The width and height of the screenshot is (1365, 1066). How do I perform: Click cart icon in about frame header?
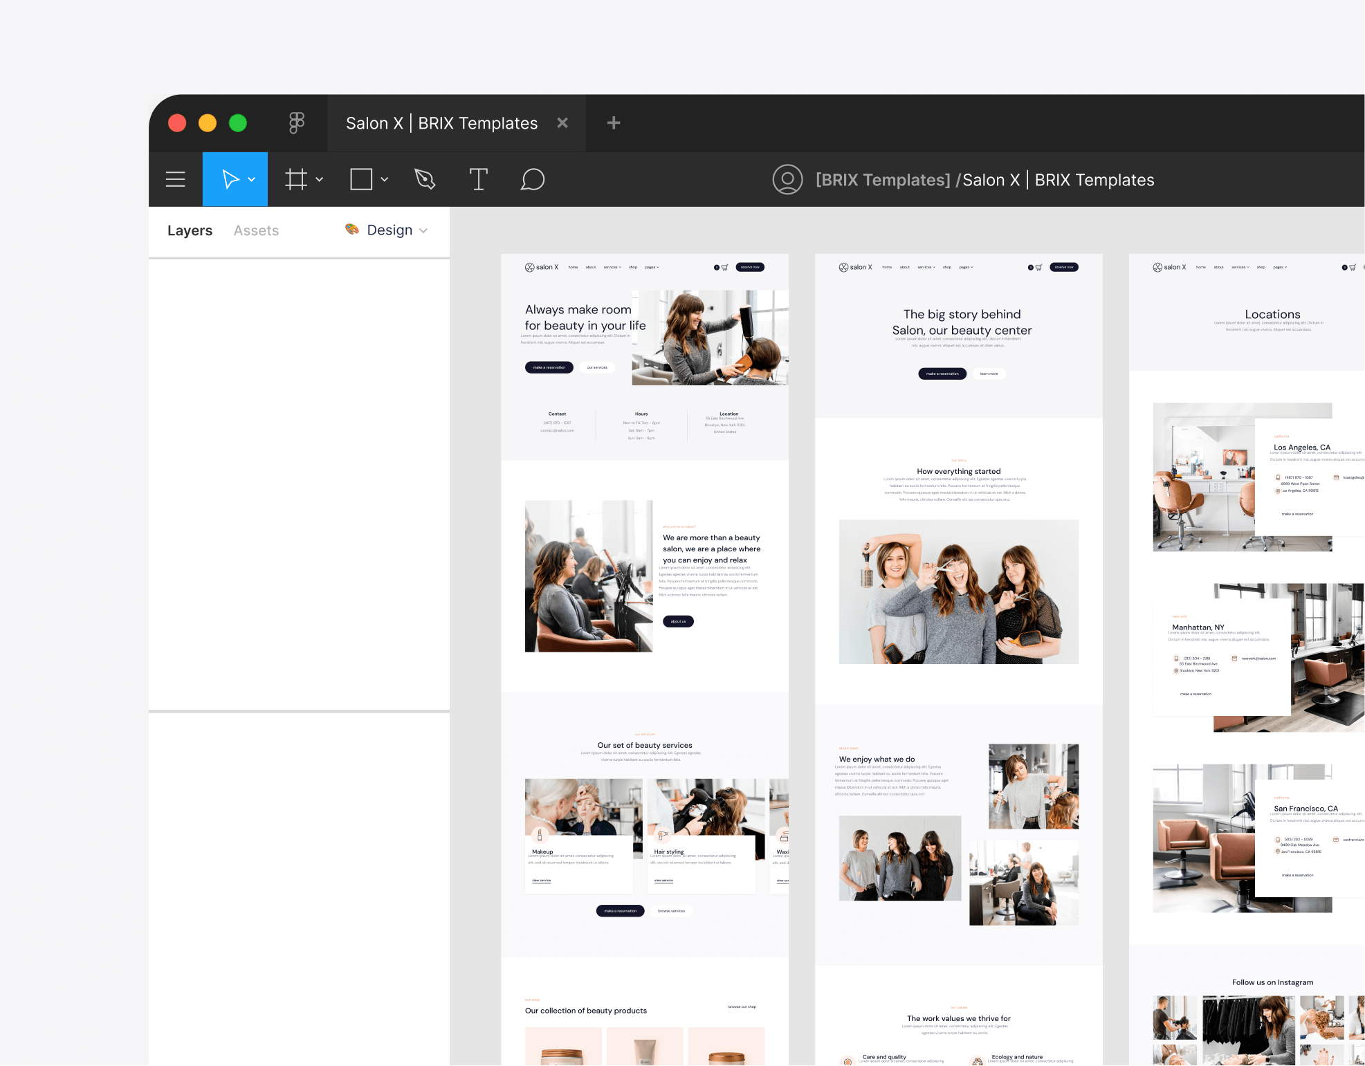pos(1038,267)
